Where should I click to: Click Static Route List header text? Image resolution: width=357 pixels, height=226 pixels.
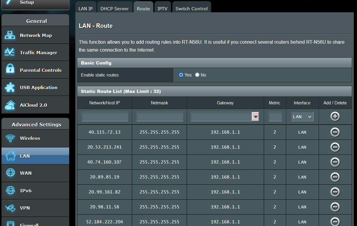tap(121, 91)
